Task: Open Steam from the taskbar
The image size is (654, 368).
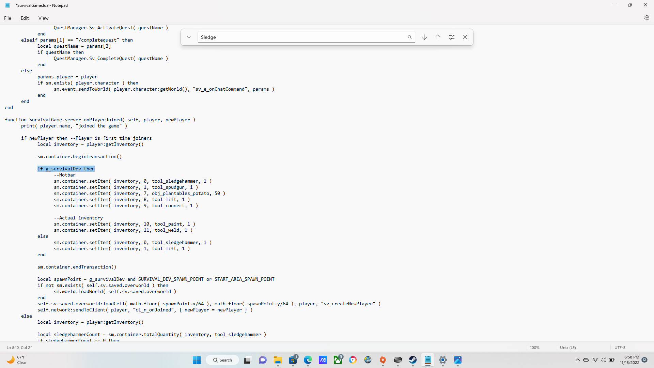Action: coord(413,360)
